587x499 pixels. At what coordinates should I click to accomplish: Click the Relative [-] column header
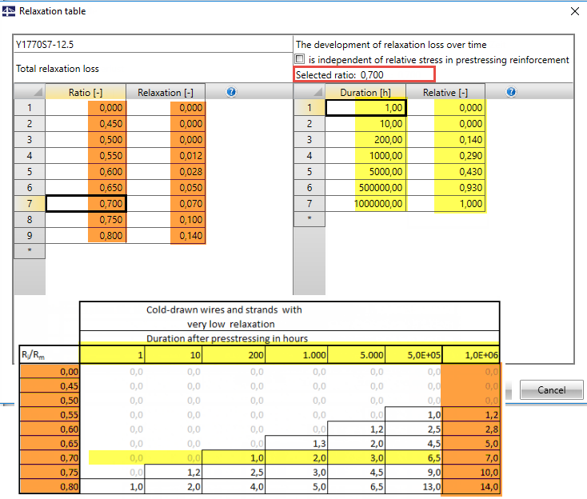coord(445,92)
